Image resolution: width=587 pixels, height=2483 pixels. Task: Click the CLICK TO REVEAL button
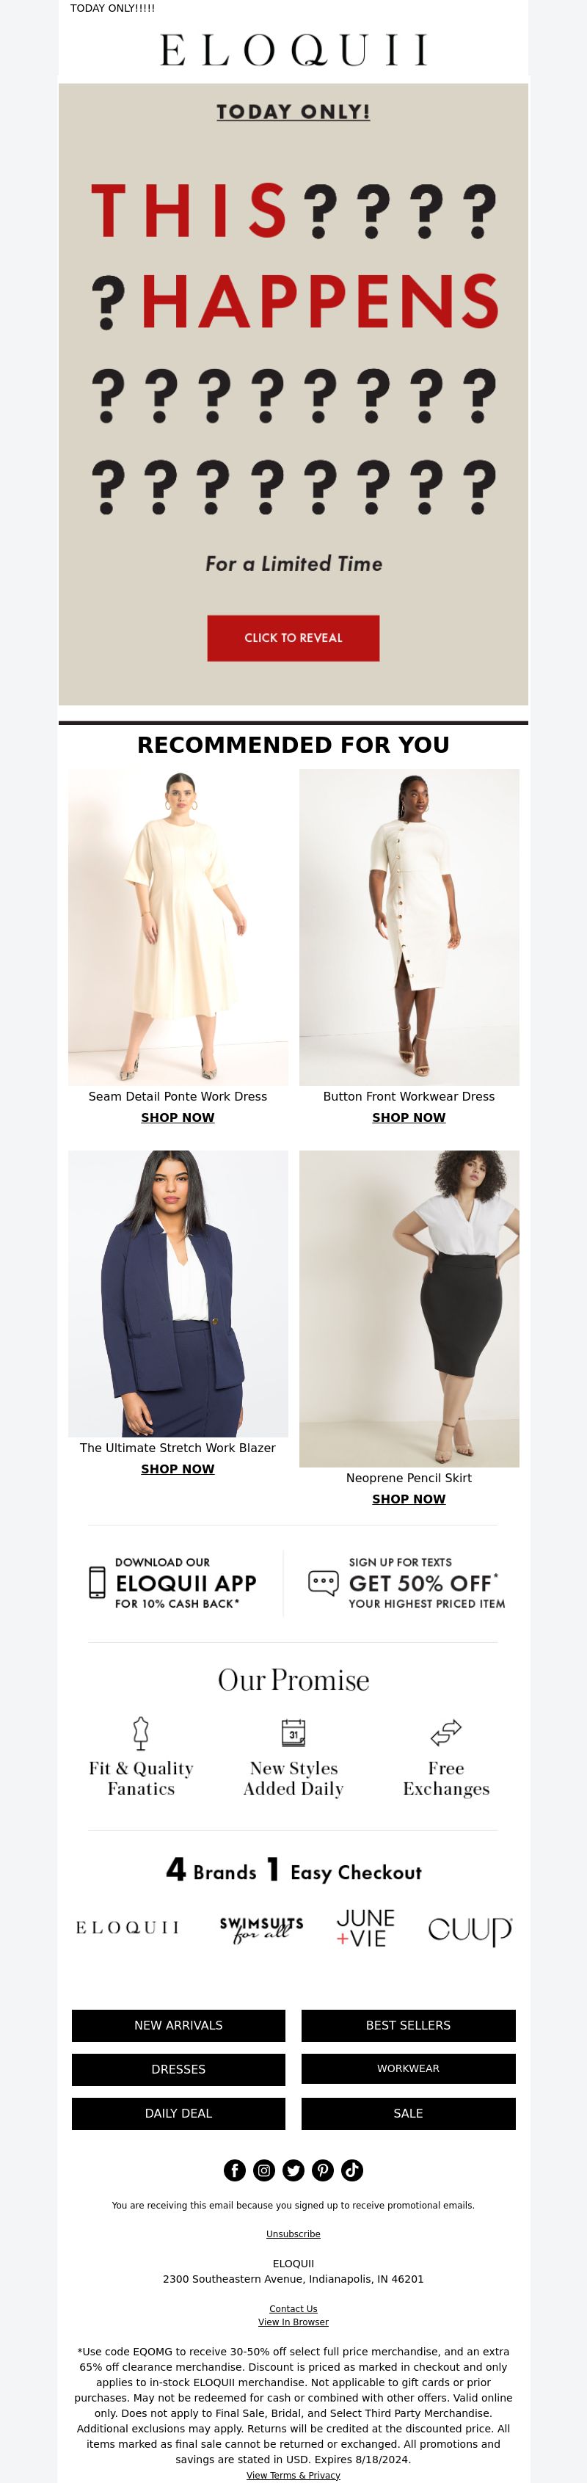(293, 638)
